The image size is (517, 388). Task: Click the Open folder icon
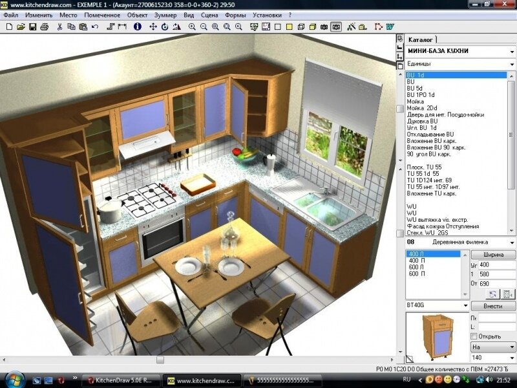(x=21, y=27)
